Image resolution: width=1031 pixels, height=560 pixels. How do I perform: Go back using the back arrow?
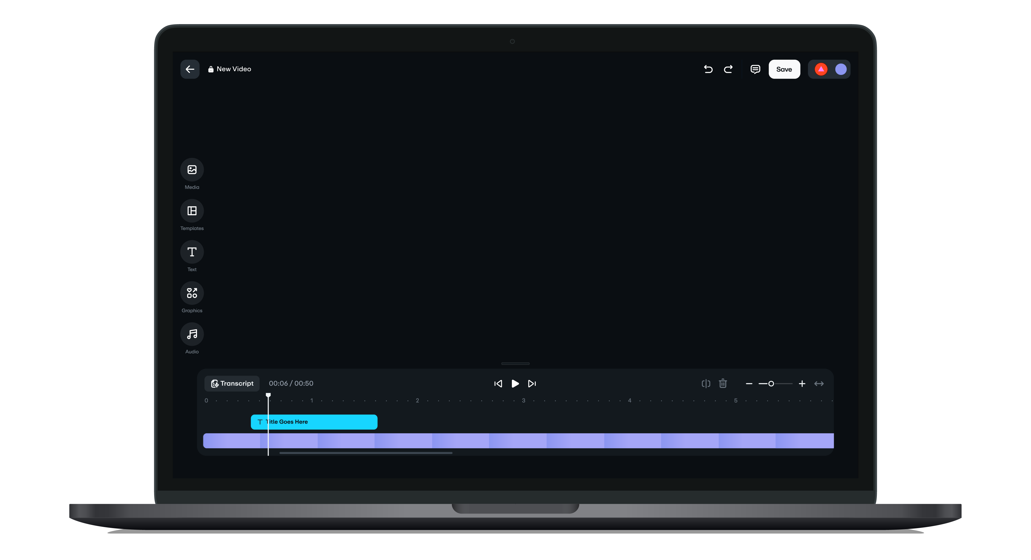190,69
